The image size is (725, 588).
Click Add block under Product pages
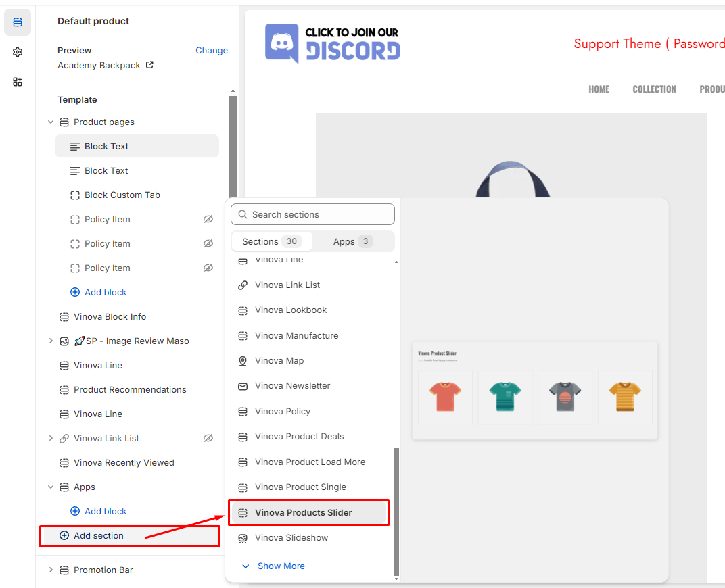(99, 293)
